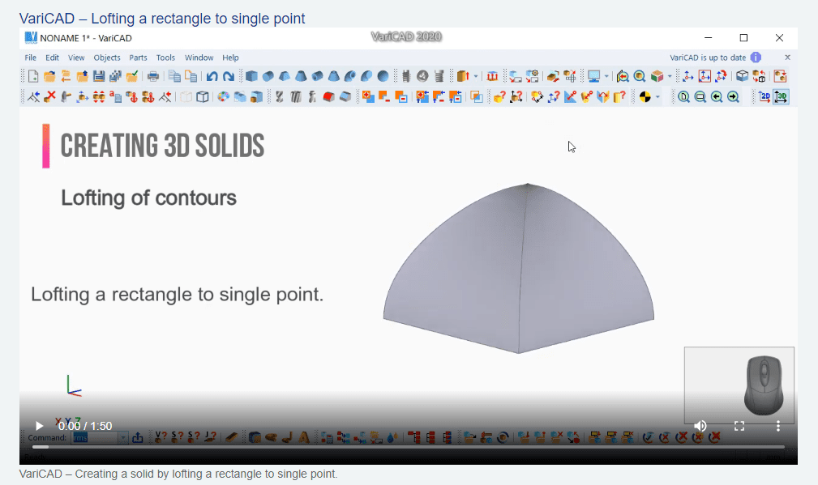Click the New document icon

pyautogui.click(x=33, y=77)
